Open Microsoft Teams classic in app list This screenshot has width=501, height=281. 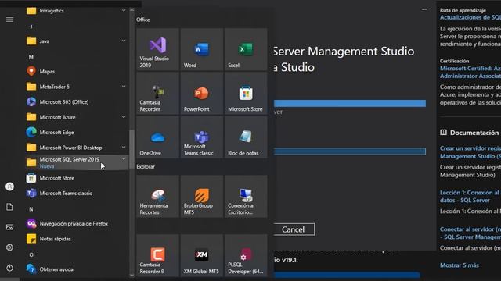pyautogui.click(x=77, y=193)
